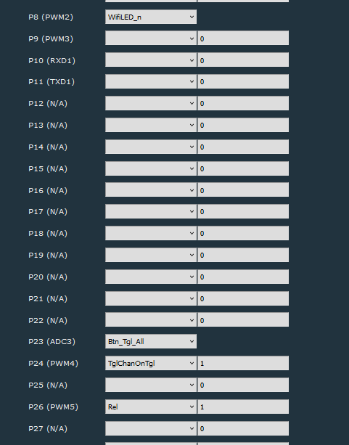Open the P8 (PWM2) WifiLED_n role dropdown
The height and width of the screenshot is (445, 349).
[151, 17]
